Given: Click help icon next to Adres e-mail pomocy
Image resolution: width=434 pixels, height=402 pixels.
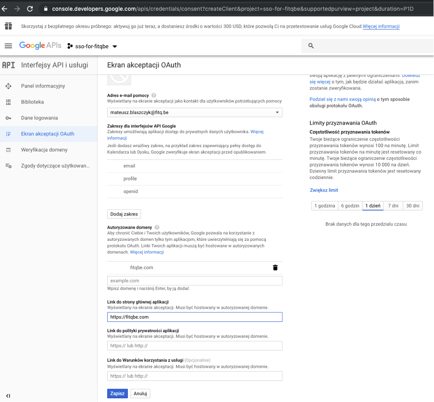Looking at the screenshot, I should click(x=154, y=95).
